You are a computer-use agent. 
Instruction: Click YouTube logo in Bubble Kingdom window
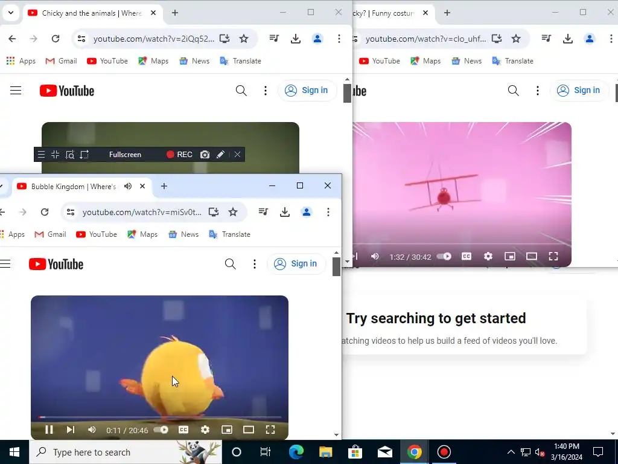click(x=56, y=264)
